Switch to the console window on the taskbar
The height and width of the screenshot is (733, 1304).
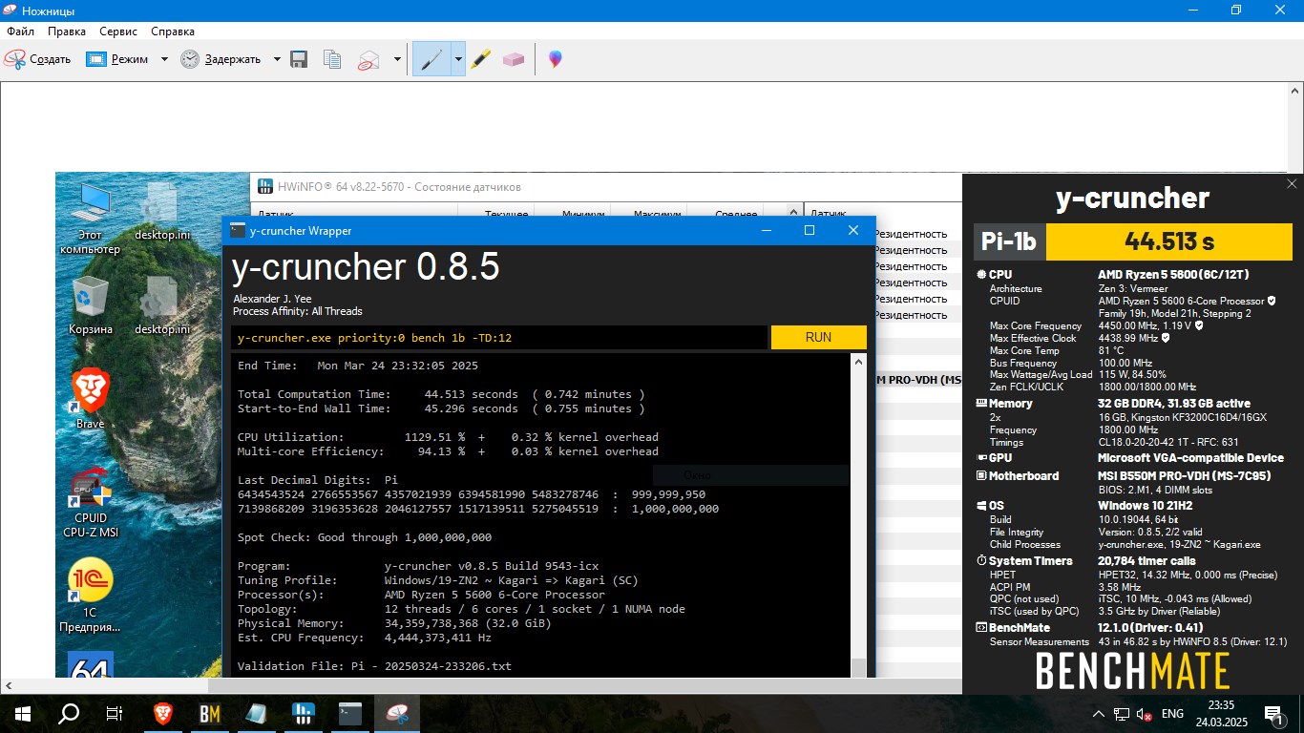tap(350, 713)
